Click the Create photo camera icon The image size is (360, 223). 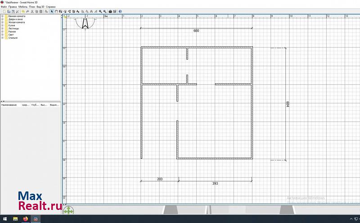(x=110, y=11)
